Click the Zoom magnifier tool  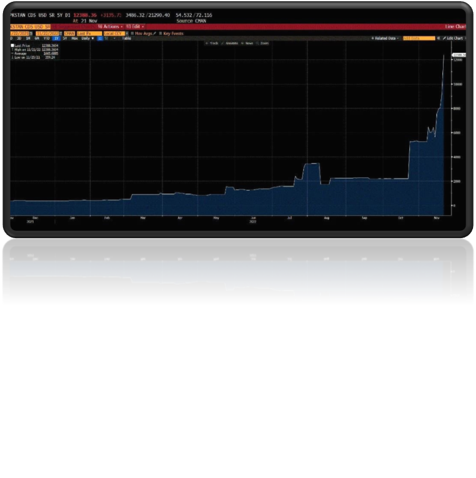[263, 43]
